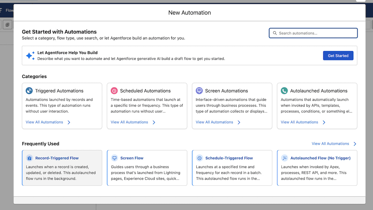373x210 pixels.
Task: Click the Screen Automations heading
Action: click(227, 91)
